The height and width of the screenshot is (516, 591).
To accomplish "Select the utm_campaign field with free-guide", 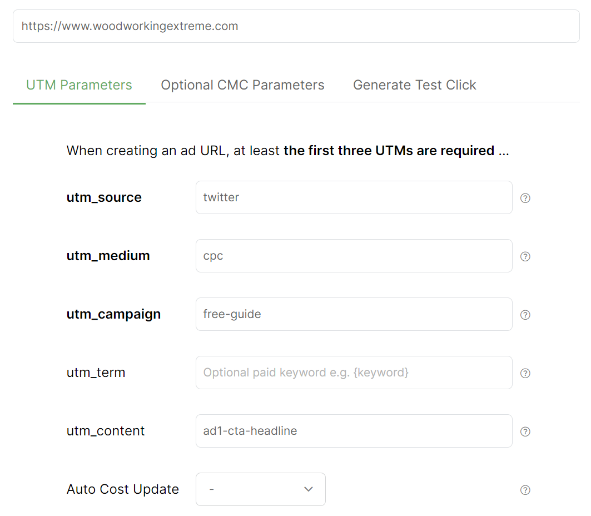I will click(354, 314).
